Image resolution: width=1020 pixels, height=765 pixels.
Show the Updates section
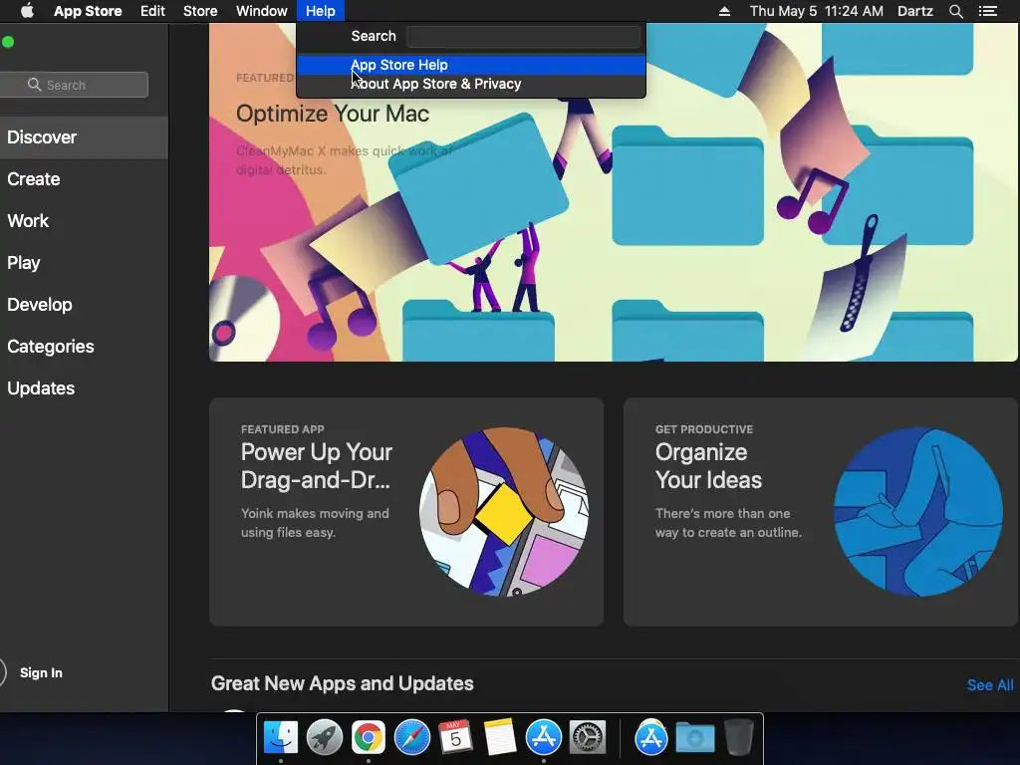pos(84,387)
